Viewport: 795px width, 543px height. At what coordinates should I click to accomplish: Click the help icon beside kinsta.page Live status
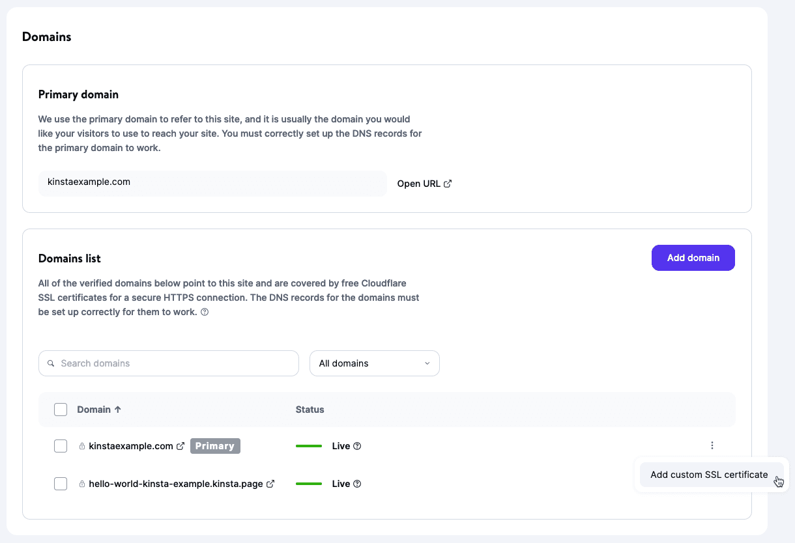[x=357, y=484]
